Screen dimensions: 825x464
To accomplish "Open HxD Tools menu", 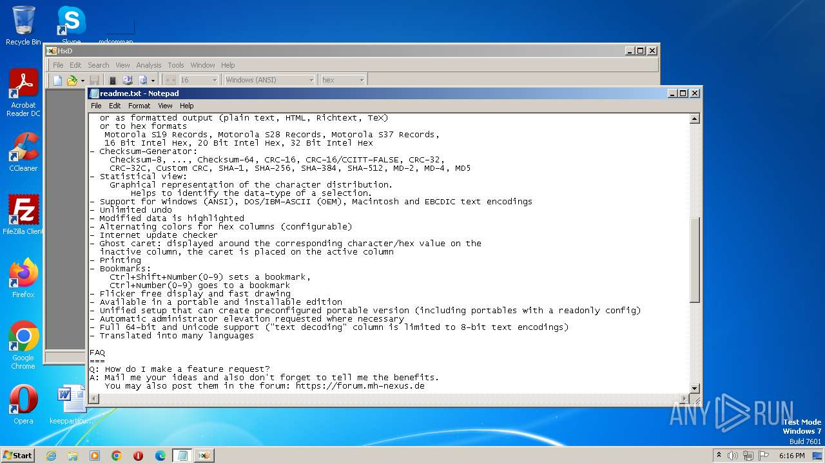I will click(x=176, y=65).
